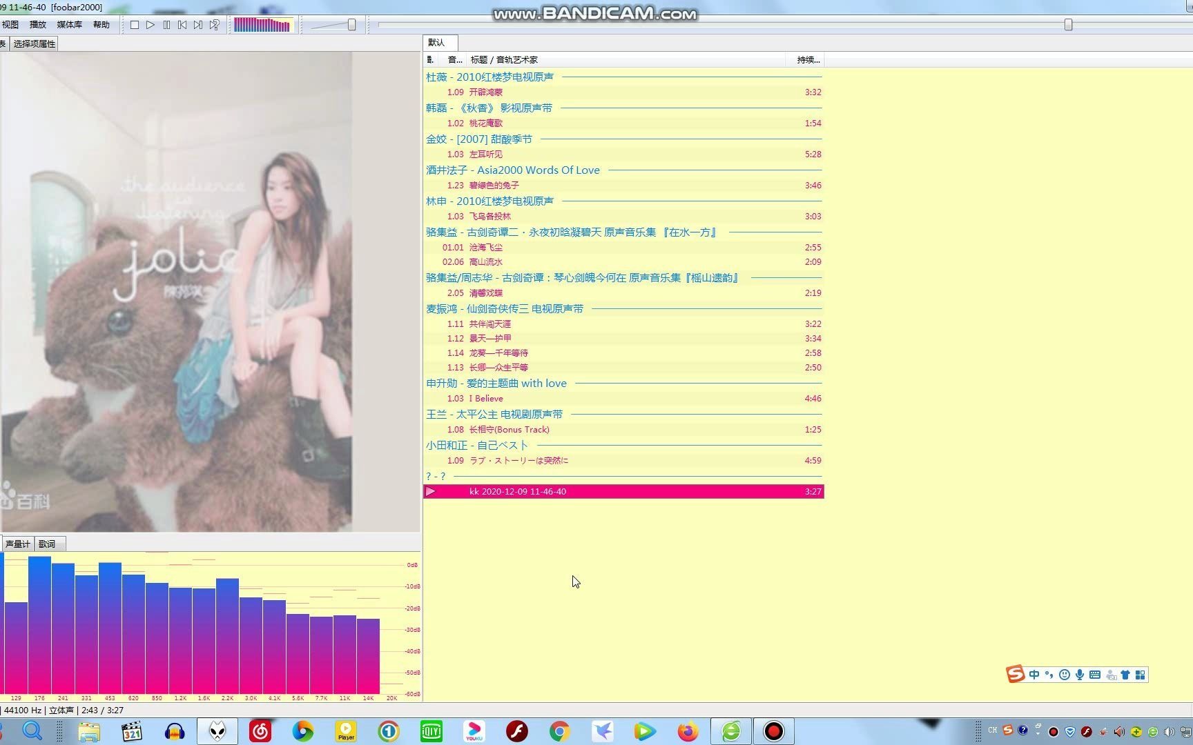
Task: Click the spectrum visualizer in the toolbar
Action: point(263,25)
